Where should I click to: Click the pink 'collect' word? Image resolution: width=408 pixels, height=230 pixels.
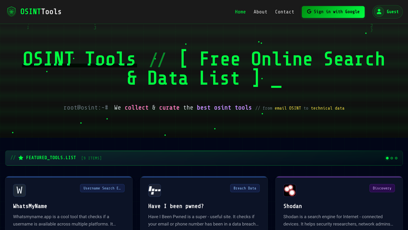coord(136,108)
